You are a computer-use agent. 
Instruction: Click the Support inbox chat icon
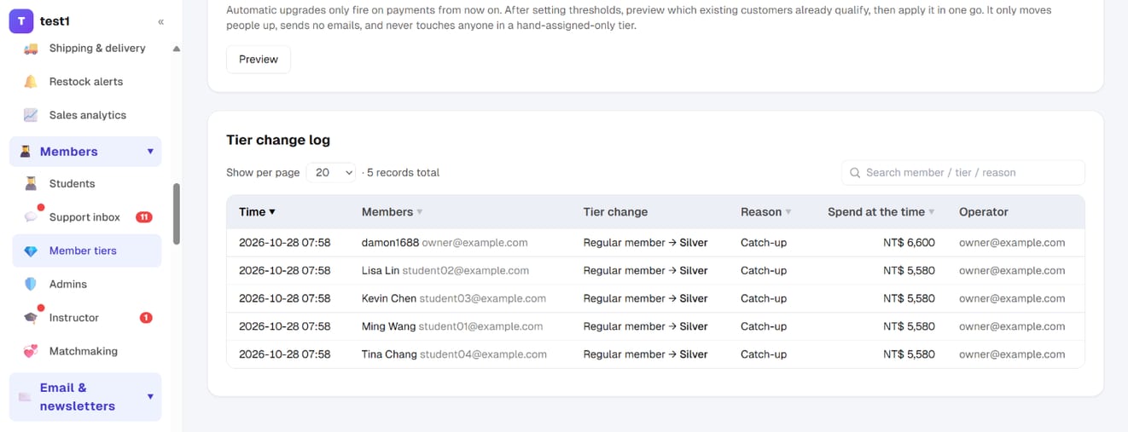31,217
